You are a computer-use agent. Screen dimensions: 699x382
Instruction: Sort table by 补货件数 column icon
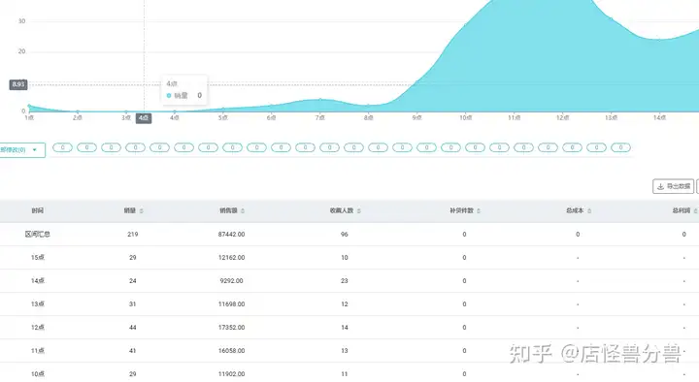tap(479, 211)
